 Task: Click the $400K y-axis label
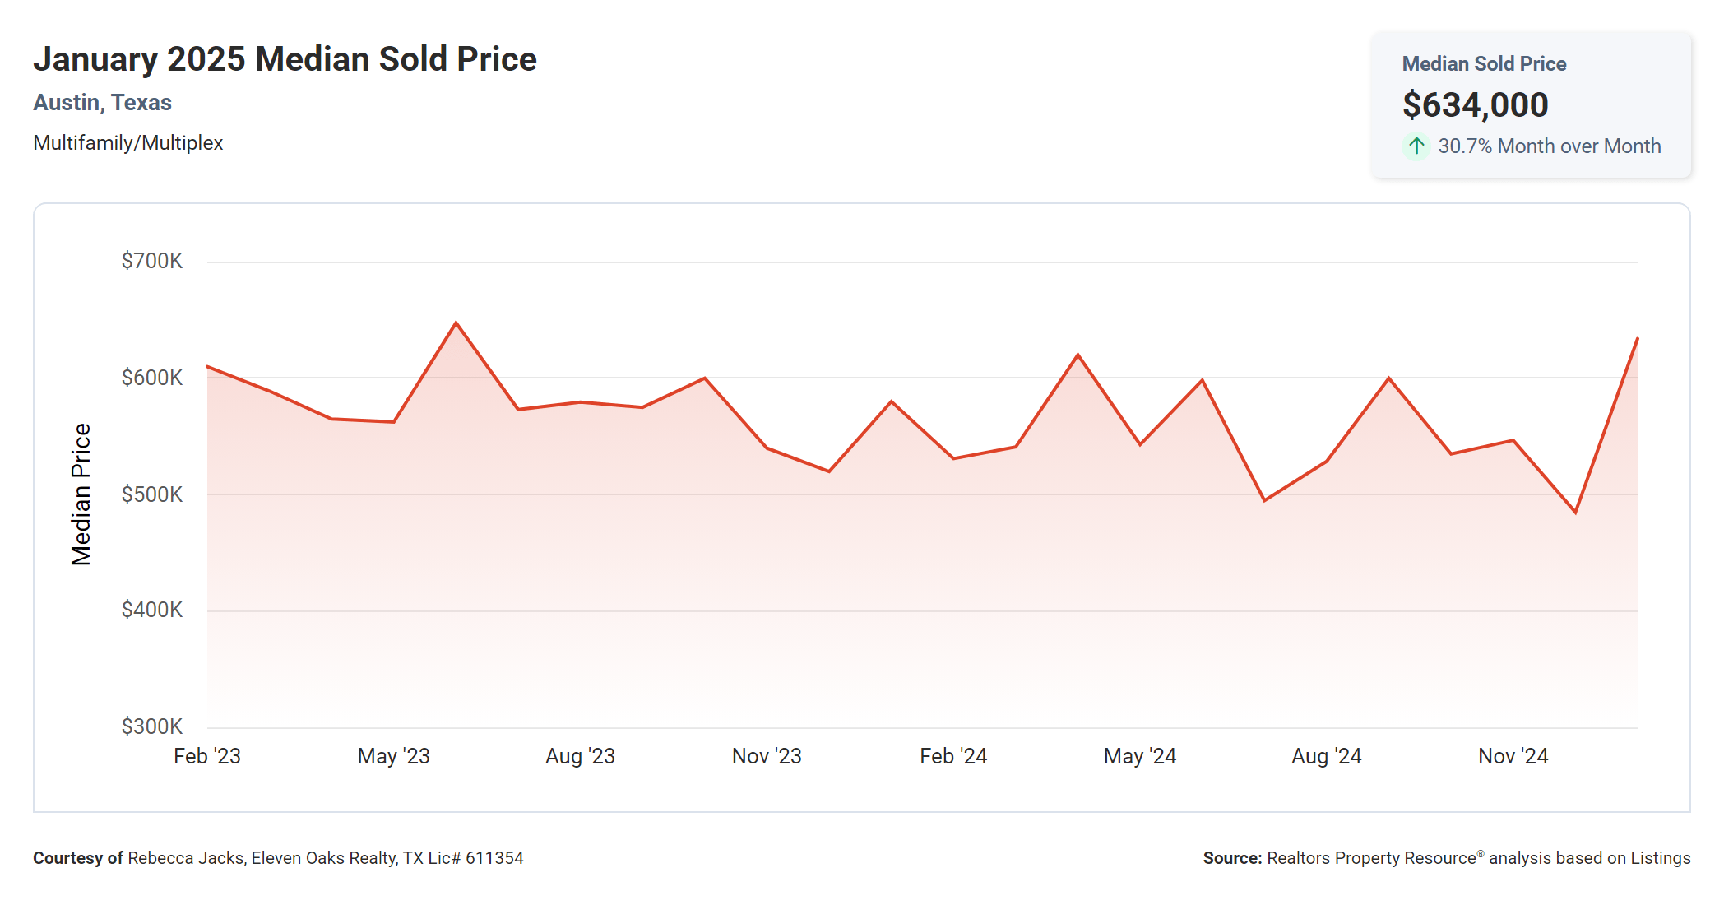[x=152, y=610]
